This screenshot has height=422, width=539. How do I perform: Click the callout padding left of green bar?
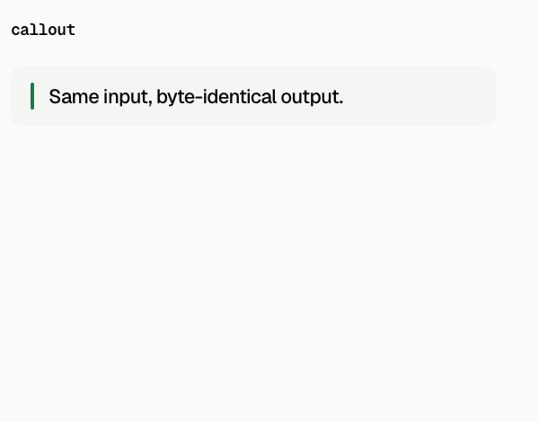tap(21, 96)
